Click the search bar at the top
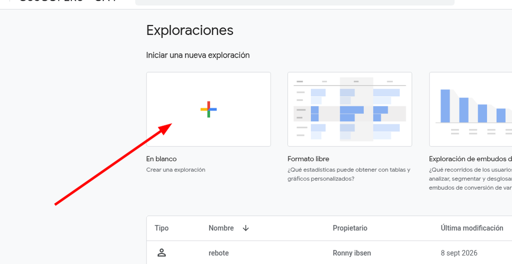512x264 pixels. point(294,2)
